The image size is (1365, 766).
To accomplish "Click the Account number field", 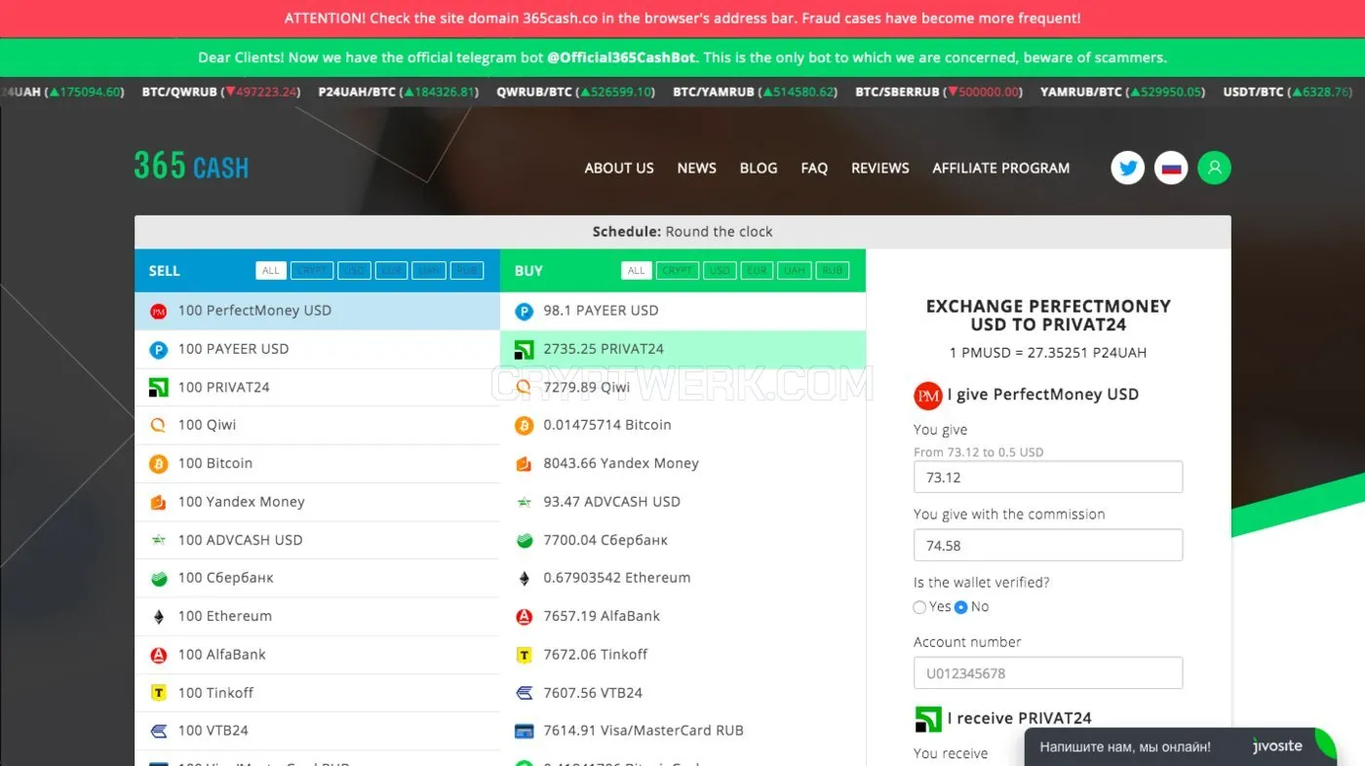I will pos(1048,673).
